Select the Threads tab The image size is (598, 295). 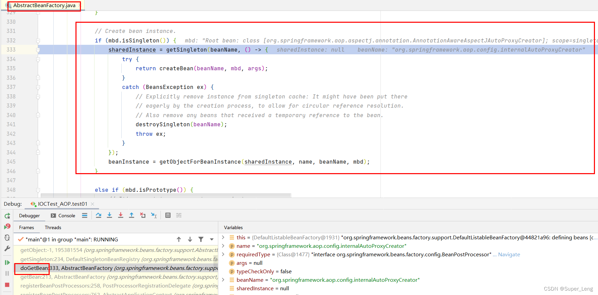tap(53, 227)
